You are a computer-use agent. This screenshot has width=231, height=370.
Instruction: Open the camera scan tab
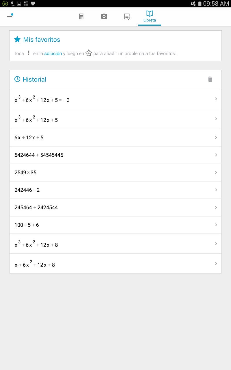(x=104, y=16)
